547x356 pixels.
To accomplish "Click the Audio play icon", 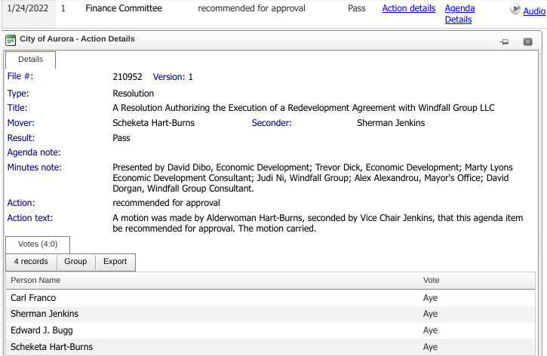I will [515, 9].
